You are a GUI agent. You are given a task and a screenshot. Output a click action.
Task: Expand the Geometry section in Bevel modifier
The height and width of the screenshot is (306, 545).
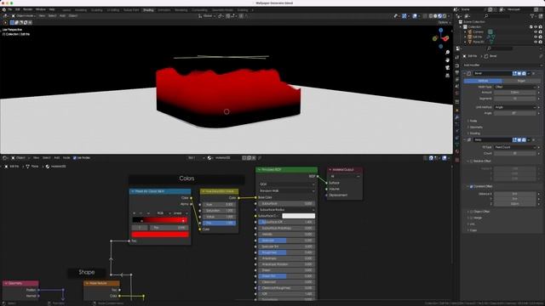(475, 127)
